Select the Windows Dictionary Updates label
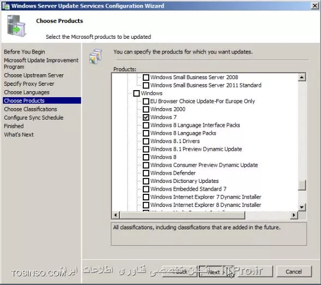 pos(184,181)
